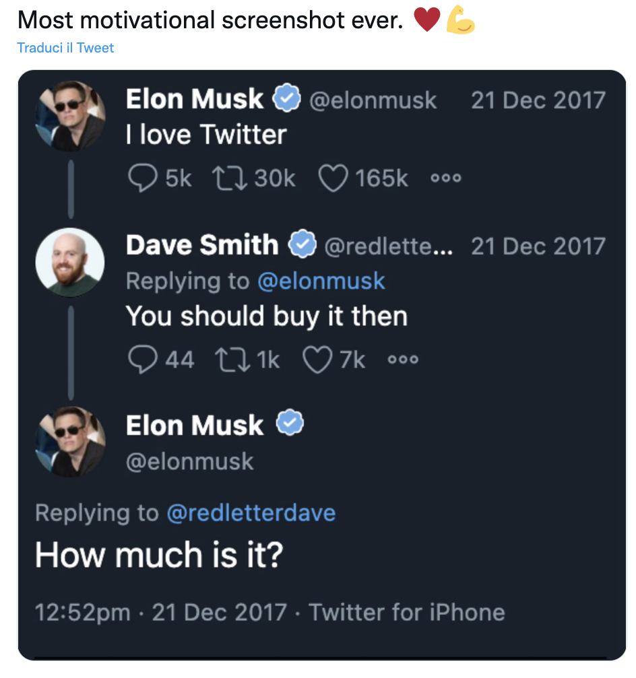Open @elonmusk mention in Dave's reply

321,281
